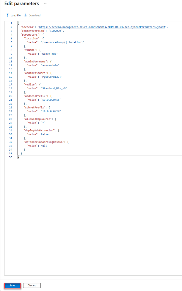Discard the parameter changes

click(x=32, y=285)
